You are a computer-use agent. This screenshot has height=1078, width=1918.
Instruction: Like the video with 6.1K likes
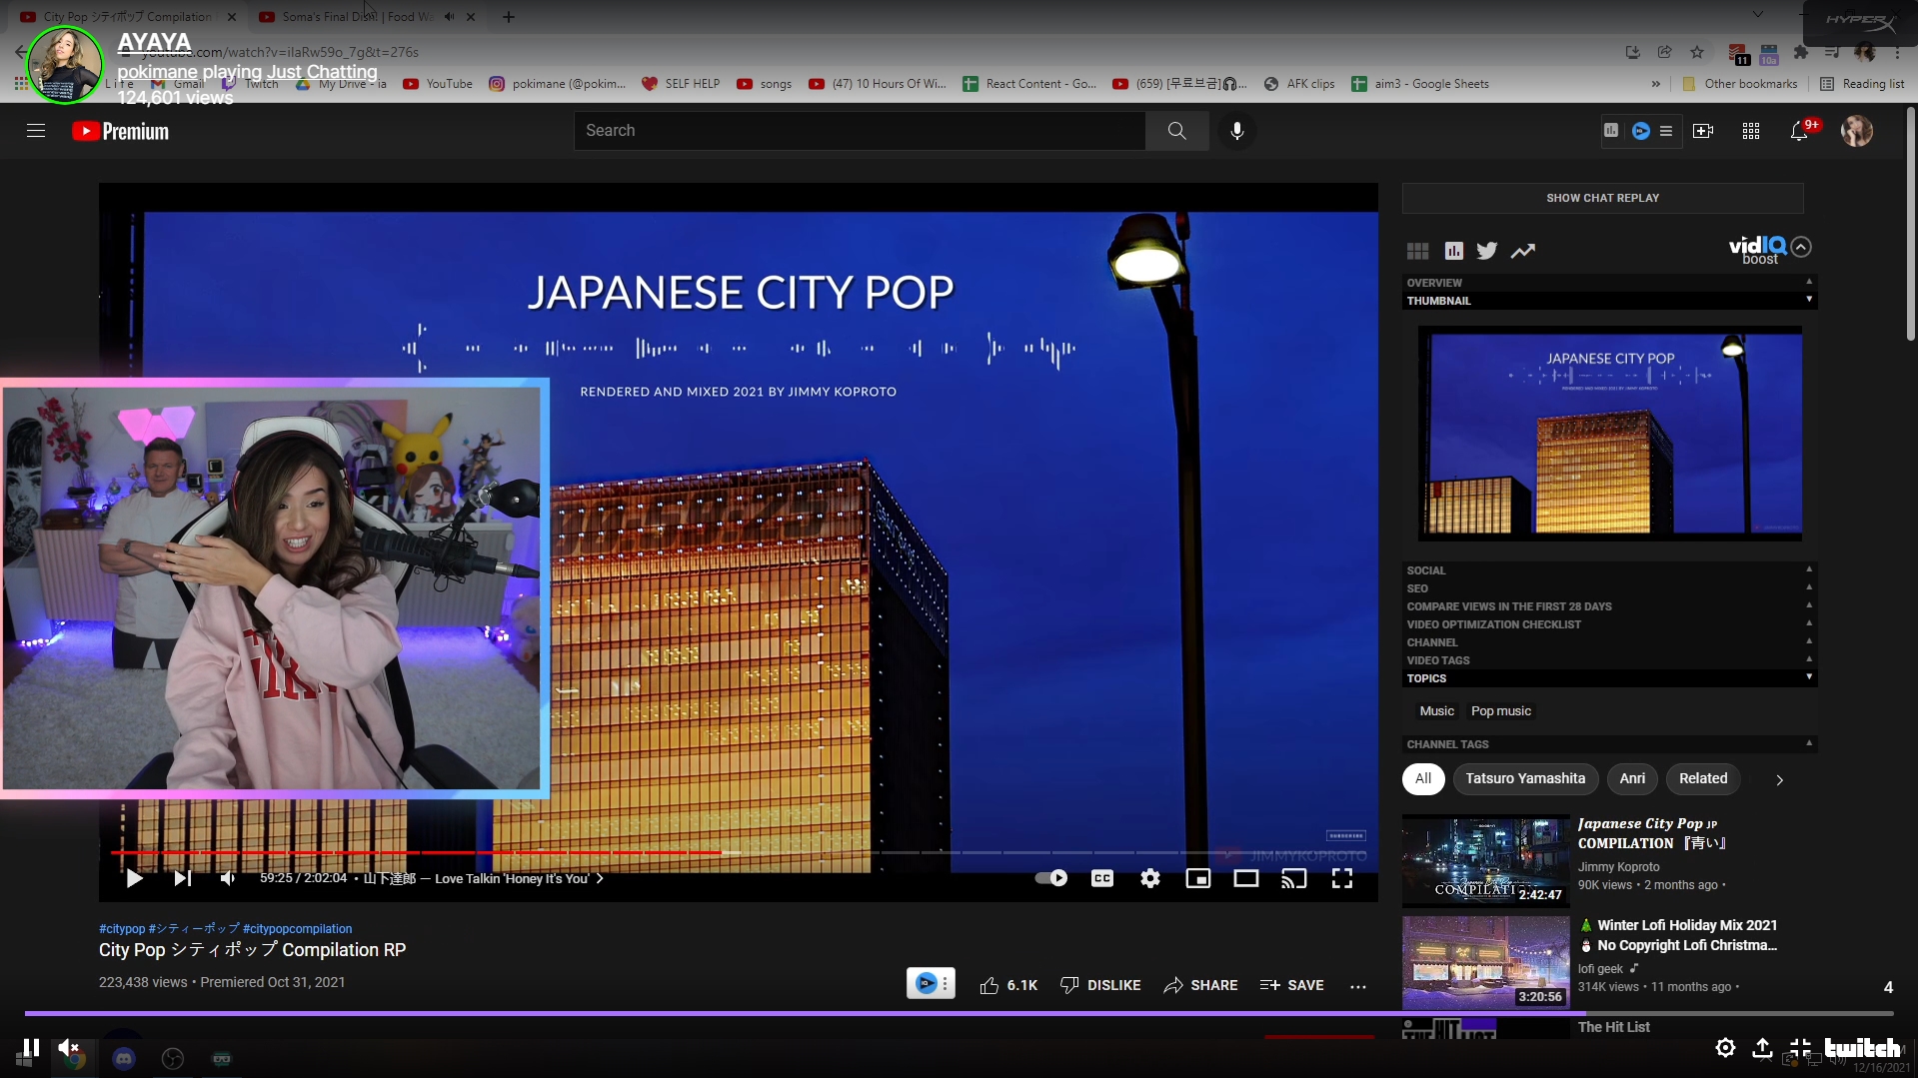click(1007, 985)
